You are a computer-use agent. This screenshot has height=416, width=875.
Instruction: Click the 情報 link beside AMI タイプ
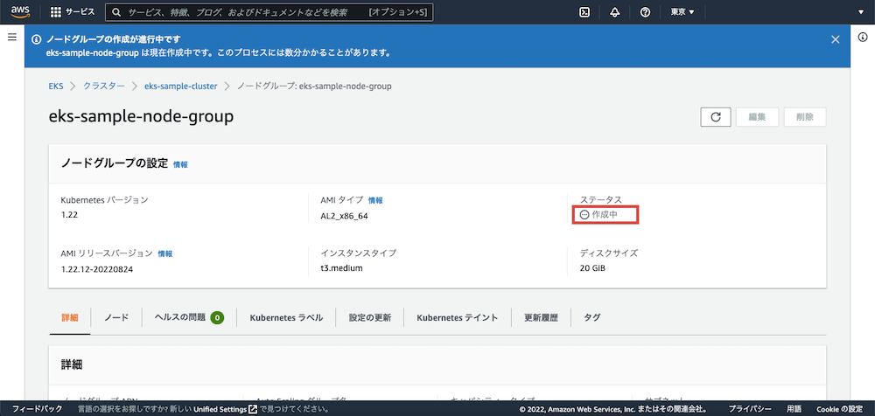[x=375, y=200]
